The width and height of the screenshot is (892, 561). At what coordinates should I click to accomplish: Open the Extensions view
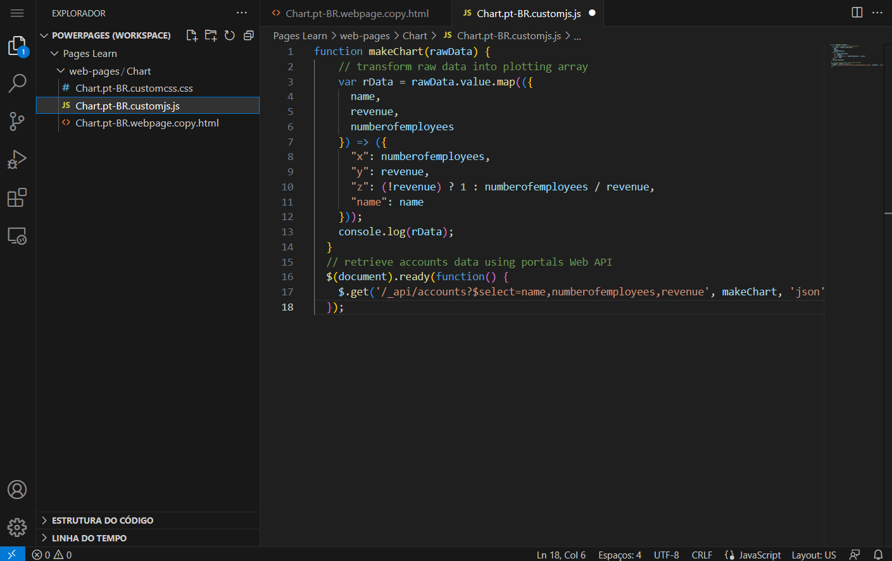point(17,197)
